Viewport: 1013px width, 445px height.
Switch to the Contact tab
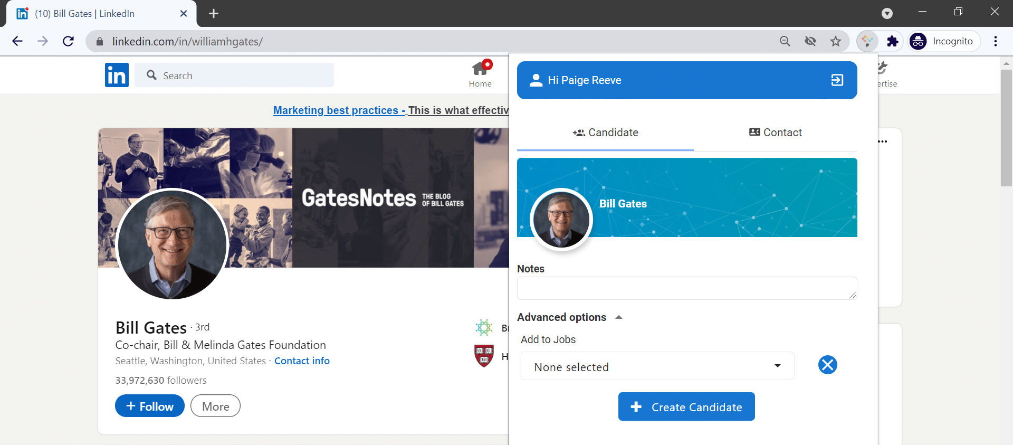coord(776,132)
